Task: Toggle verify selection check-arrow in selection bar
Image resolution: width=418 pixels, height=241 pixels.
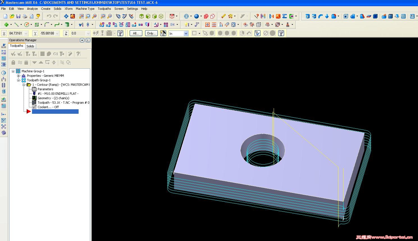Action: (x=257, y=33)
